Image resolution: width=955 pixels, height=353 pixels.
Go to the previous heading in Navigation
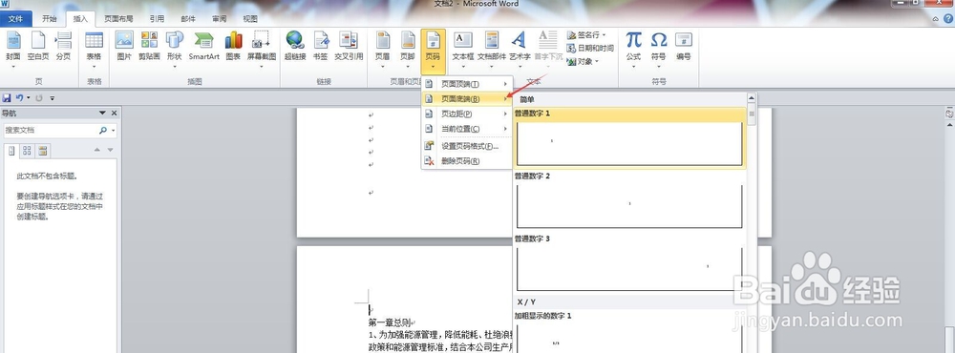(x=96, y=150)
